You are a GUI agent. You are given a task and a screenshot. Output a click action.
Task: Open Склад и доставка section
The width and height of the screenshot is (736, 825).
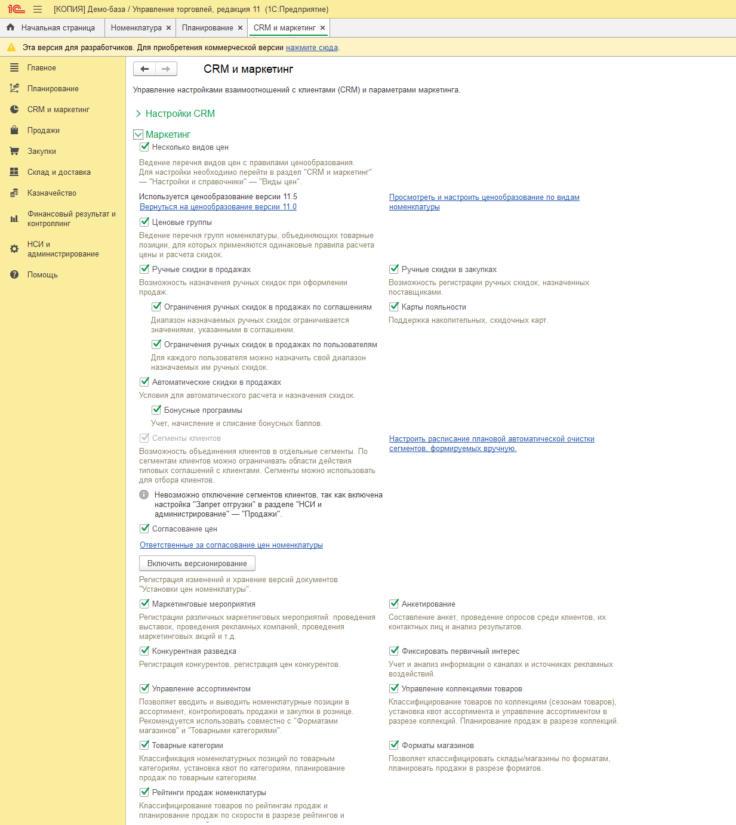pos(59,172)
